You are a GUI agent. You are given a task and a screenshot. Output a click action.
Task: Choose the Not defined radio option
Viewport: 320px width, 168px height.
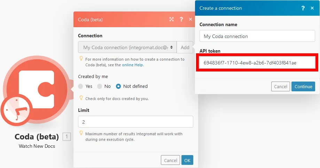click(118, 86)
